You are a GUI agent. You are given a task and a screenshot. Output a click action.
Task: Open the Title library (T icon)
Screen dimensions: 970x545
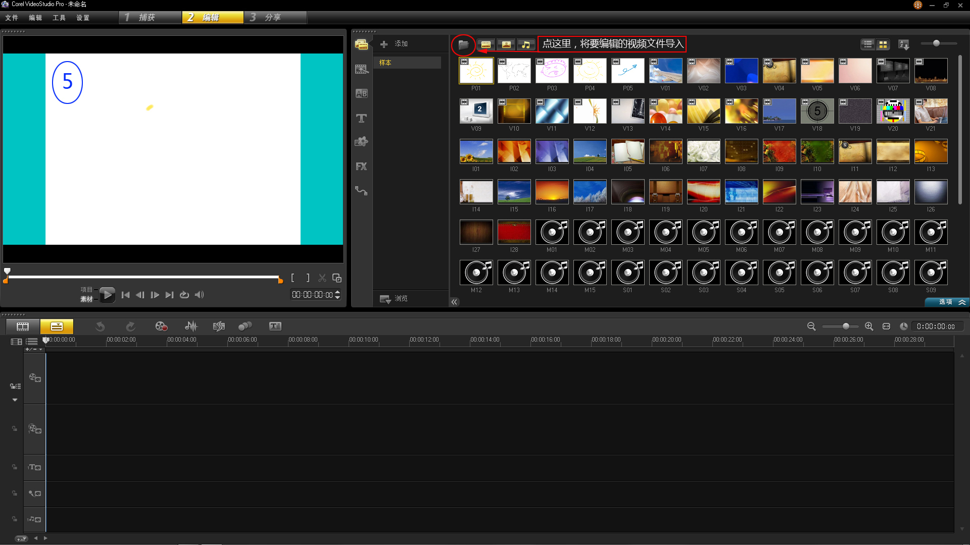[361, 118]
